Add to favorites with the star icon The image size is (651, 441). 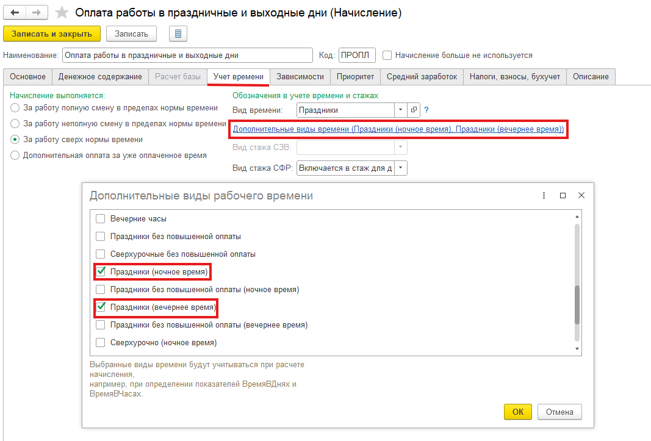(x=62, y=12)
